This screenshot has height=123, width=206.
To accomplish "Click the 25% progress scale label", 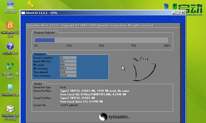I will pos(69,46).
